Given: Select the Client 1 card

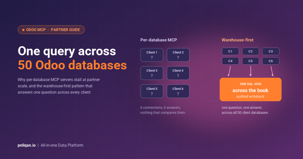Looking at the screenshot, I should pyautogui.click(x=152, y=55).
